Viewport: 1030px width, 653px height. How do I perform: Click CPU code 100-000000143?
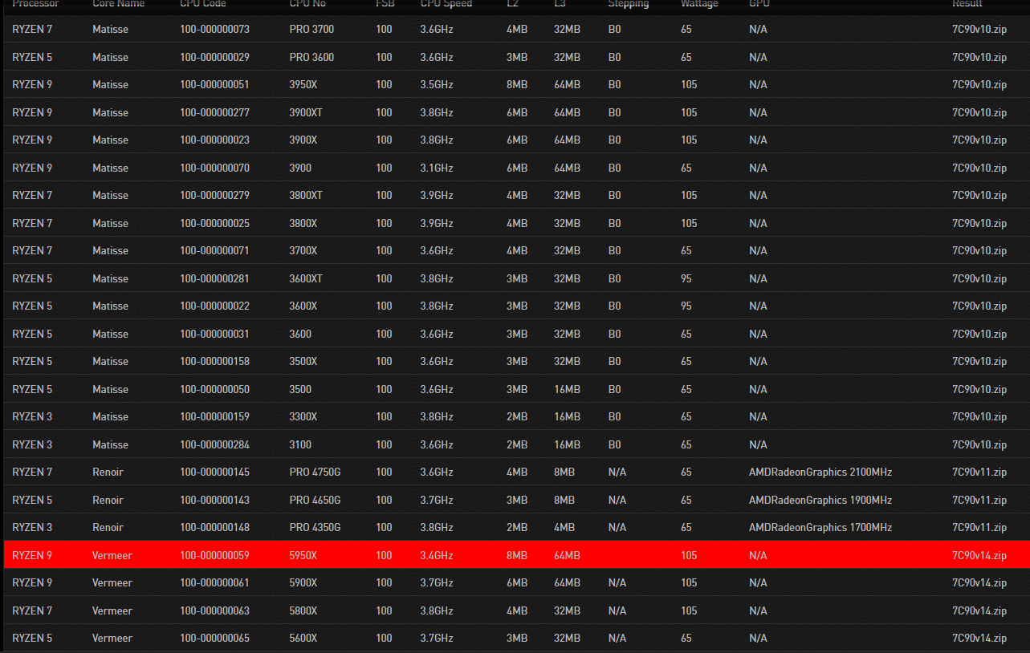tap(214, 500)
